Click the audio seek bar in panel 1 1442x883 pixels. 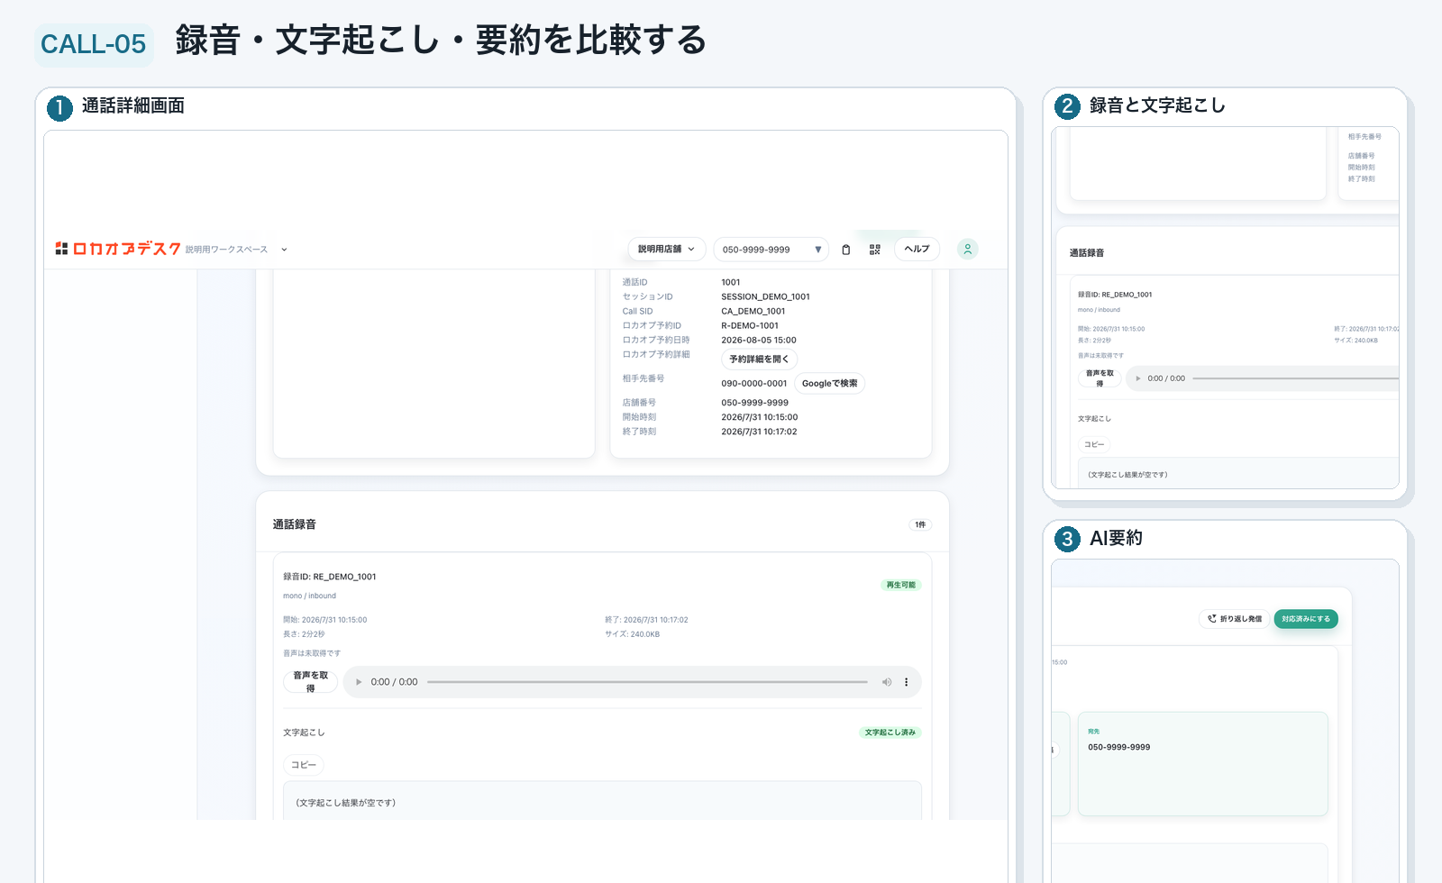tap(647, 682)
